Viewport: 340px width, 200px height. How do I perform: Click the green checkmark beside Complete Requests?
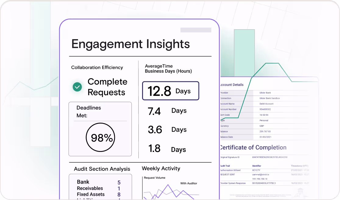pos(77,87)
